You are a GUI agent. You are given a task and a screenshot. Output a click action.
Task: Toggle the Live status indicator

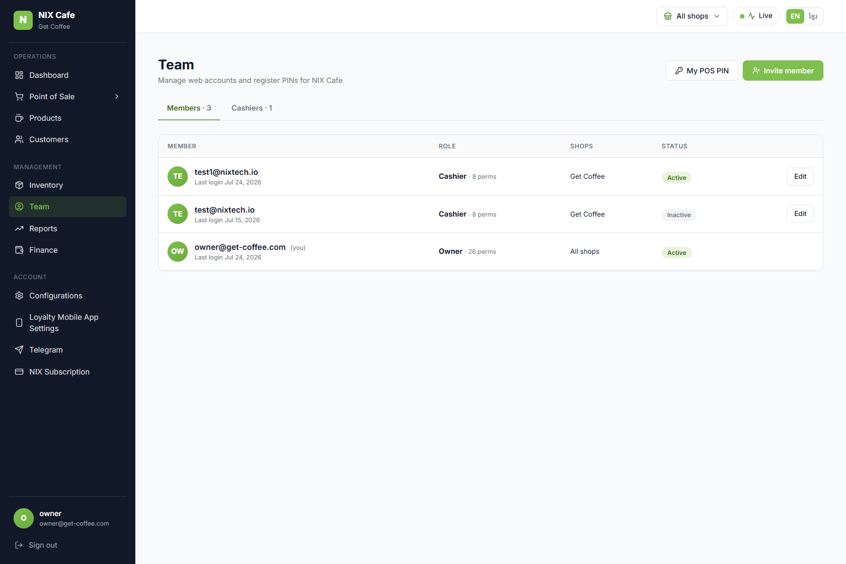[756, 16]
